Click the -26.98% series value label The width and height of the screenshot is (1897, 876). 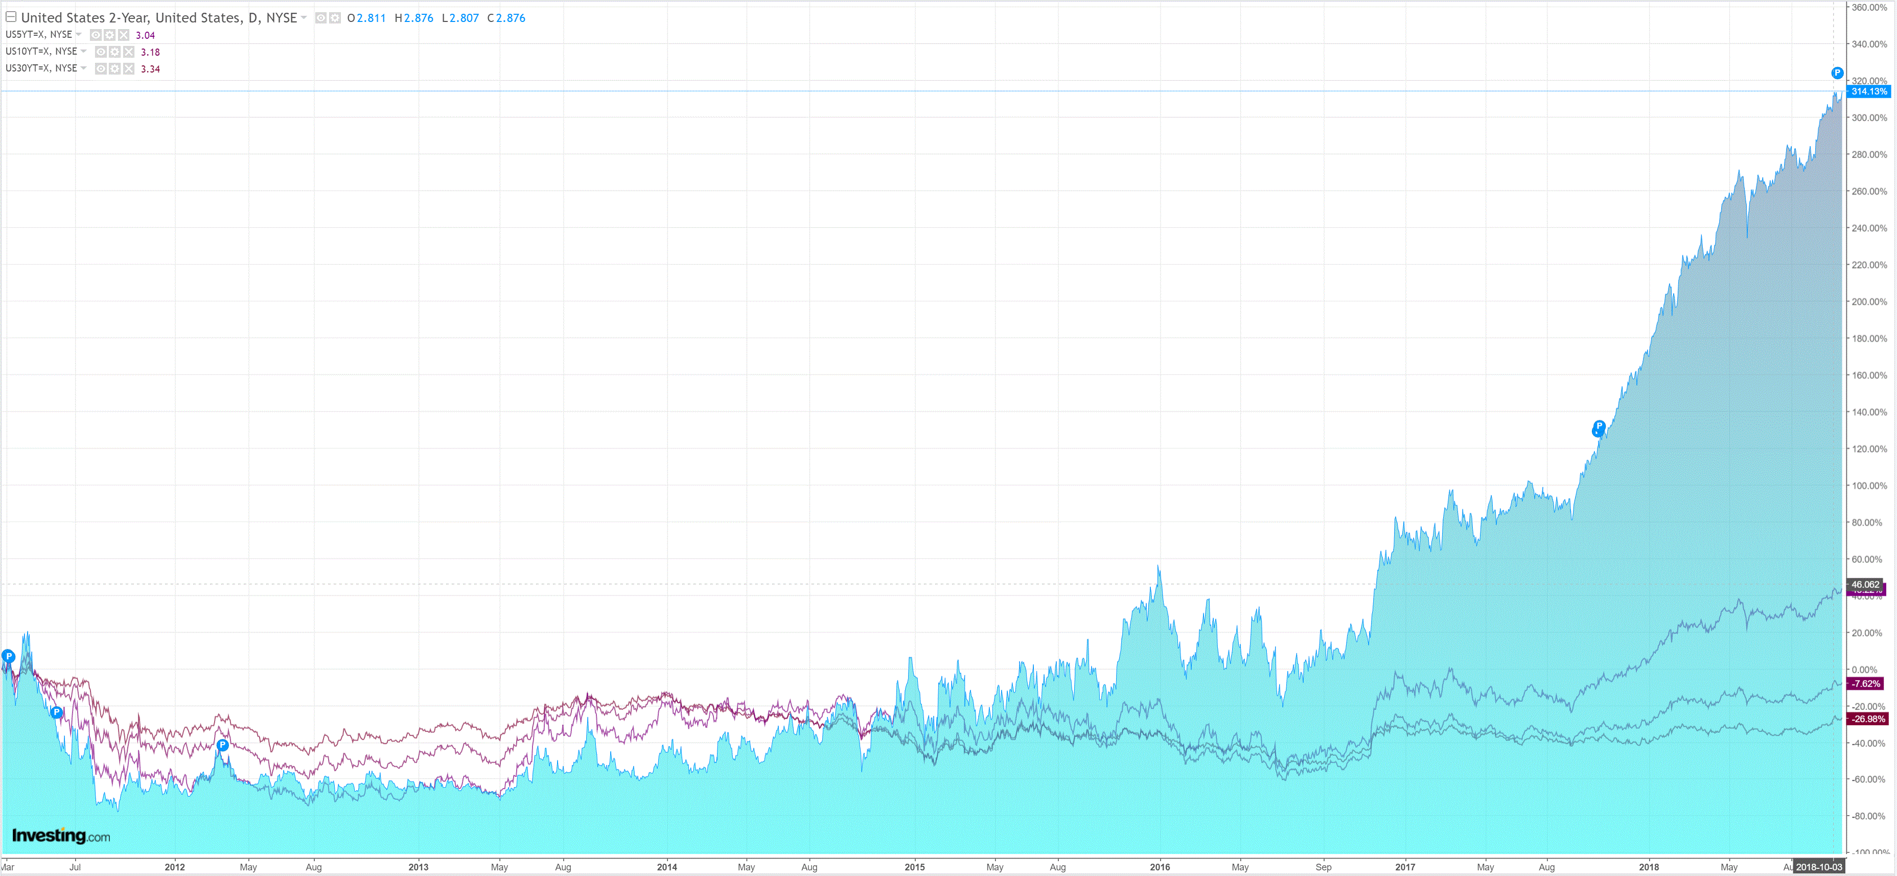(x=1867, y=719)
